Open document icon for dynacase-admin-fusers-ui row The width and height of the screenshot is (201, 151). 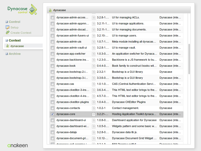click(x=94, y=36)
